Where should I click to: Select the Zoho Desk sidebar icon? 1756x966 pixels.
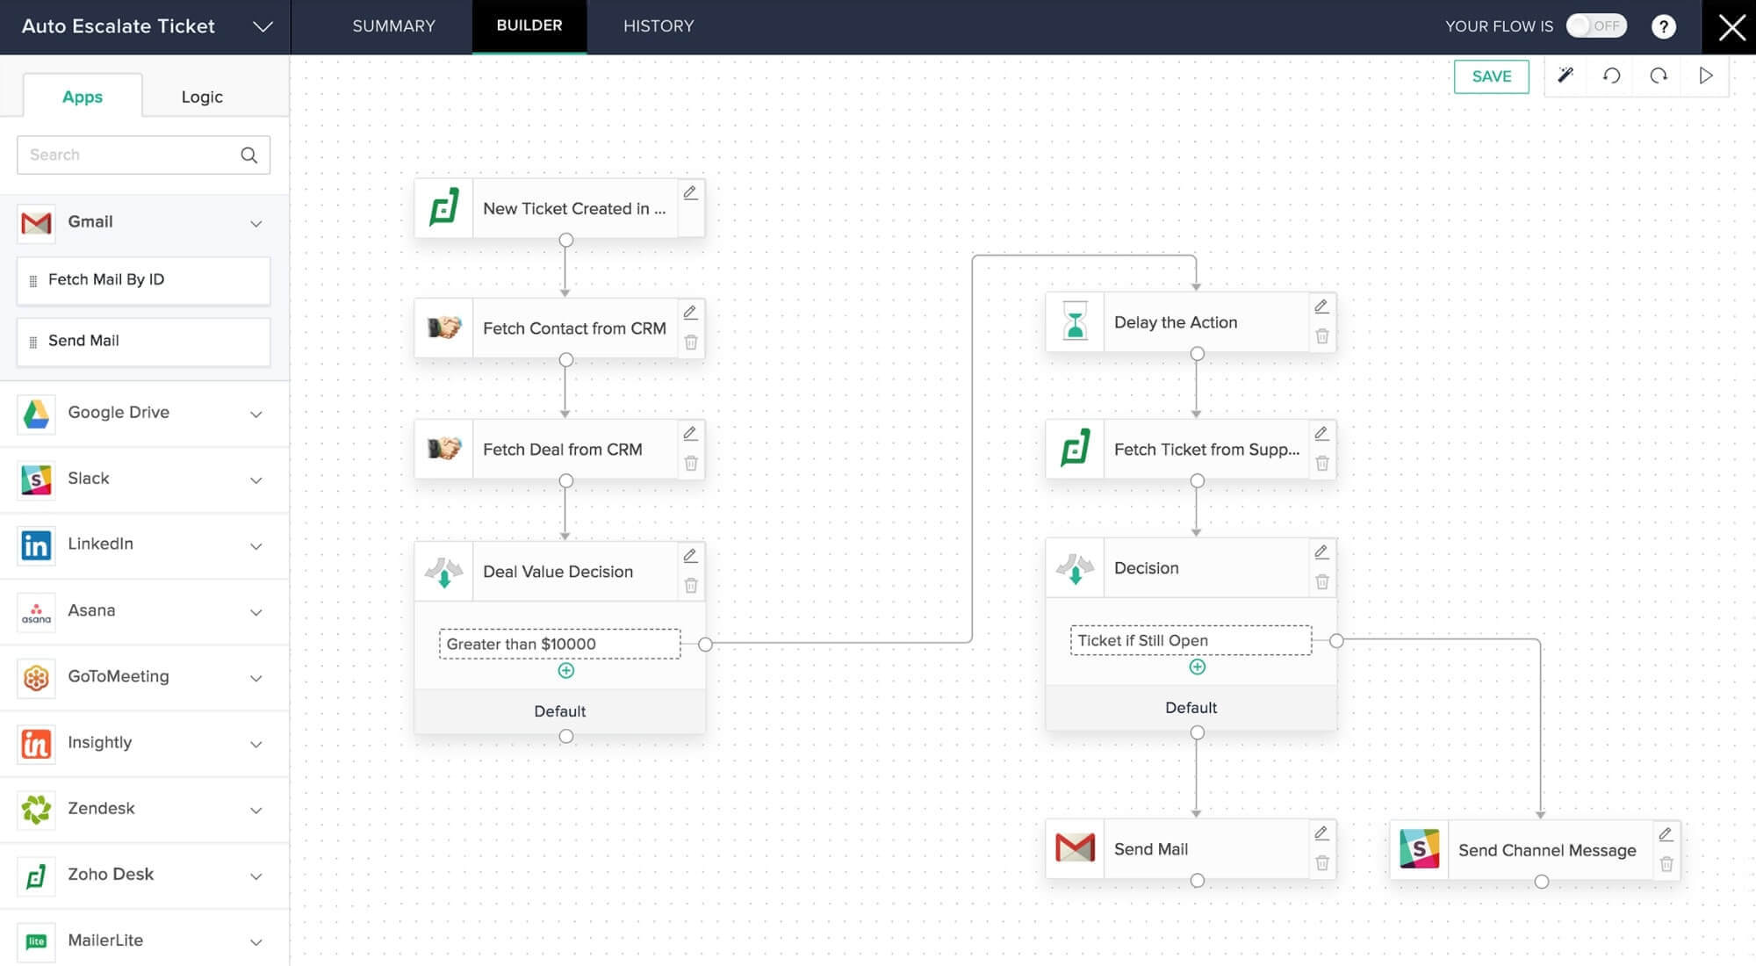tap(36, 876)
